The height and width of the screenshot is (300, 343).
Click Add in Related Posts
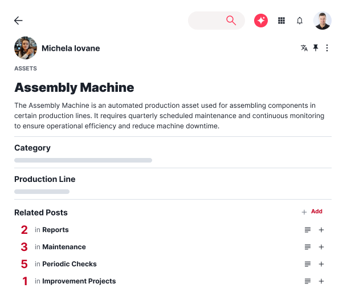click(312, 212)
